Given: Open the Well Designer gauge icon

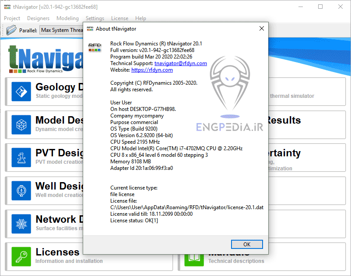Looking at the screenshot, I should click(21, 190).
